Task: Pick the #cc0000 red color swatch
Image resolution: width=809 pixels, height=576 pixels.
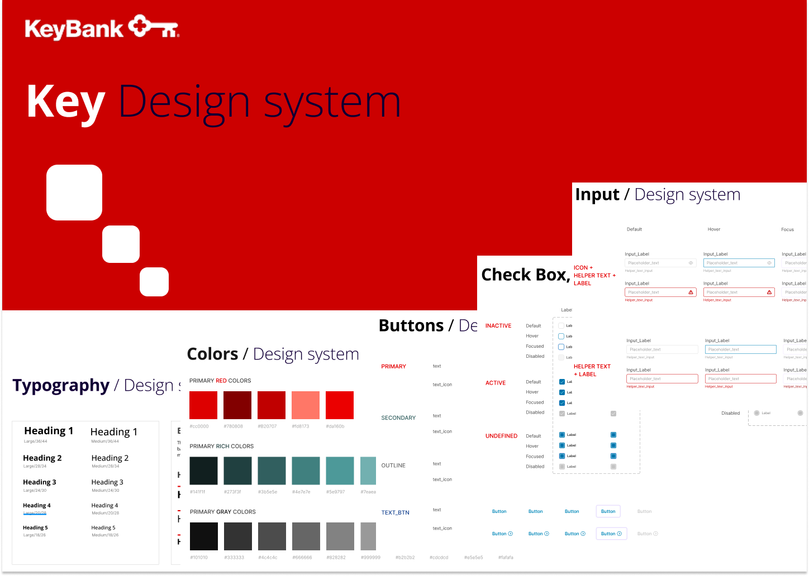Action: (203, 405)
